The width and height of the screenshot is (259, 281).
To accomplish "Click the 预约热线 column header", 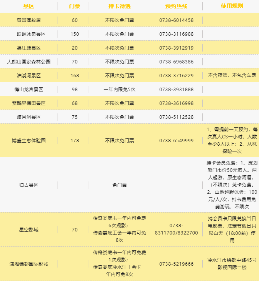I will click(x=176, y=6).
